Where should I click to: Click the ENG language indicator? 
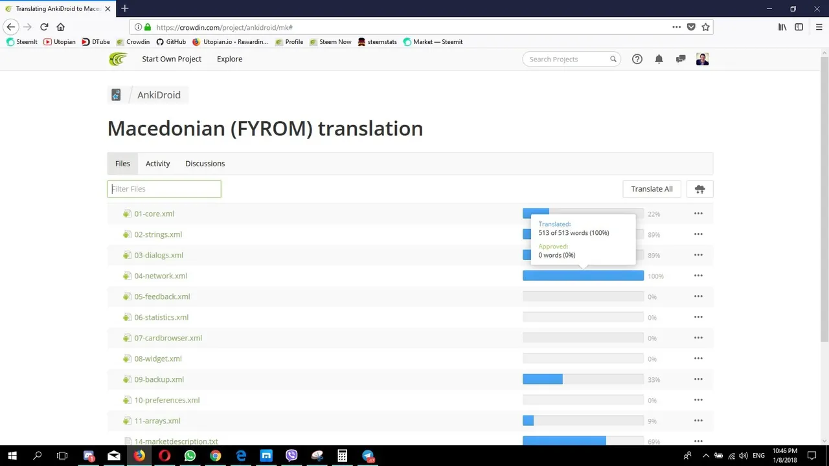coord(758,456)
